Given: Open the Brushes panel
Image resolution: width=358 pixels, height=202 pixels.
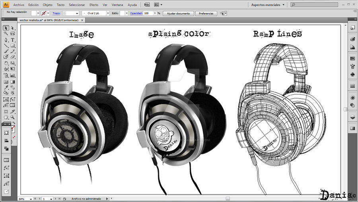Looking at the screenshot, I should (352, 66).
